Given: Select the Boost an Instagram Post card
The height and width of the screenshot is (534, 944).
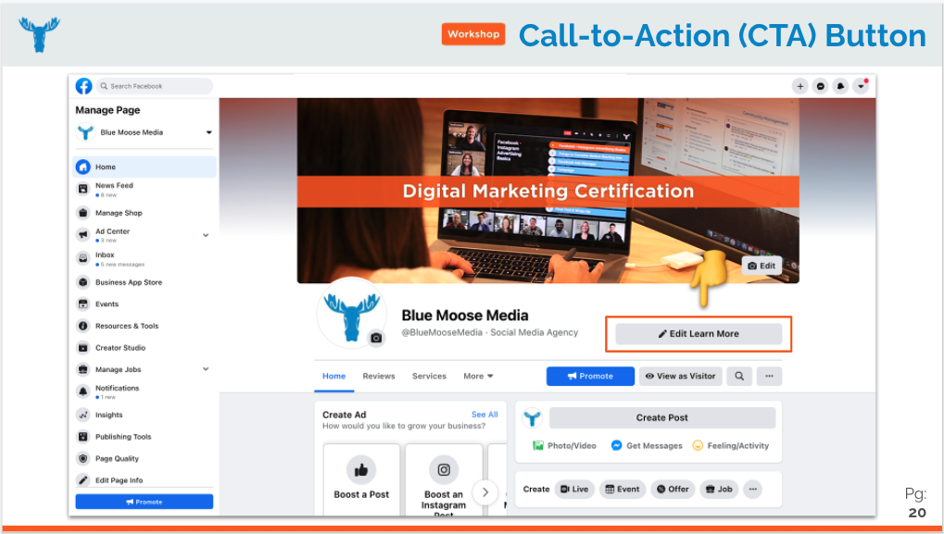Looking at the screenshot, I should click(444, 479).
